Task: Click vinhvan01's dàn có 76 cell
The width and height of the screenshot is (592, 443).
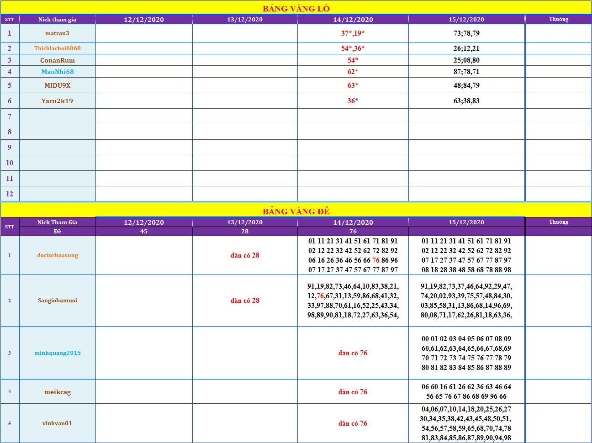Action: click(x=353, y=423)
